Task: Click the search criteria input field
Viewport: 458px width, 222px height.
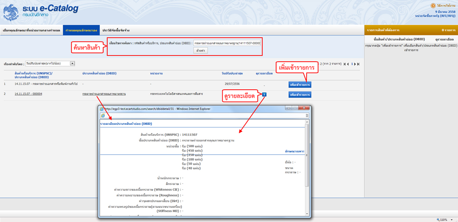Action: pyautogui.click(x=227, y=43)
